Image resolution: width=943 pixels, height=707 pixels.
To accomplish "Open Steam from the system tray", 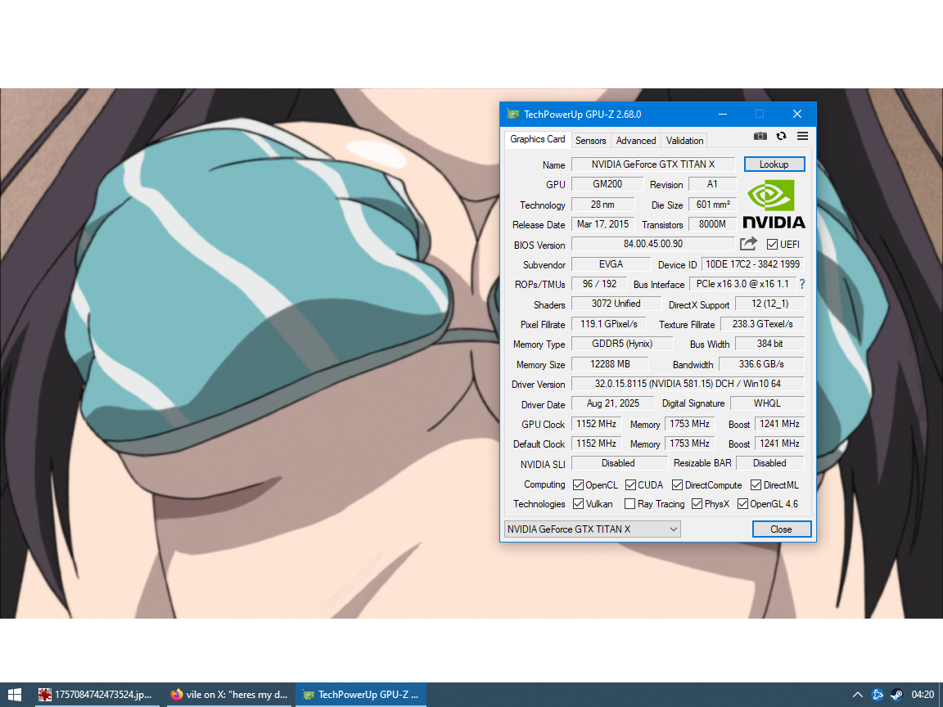I will point(896,695).
